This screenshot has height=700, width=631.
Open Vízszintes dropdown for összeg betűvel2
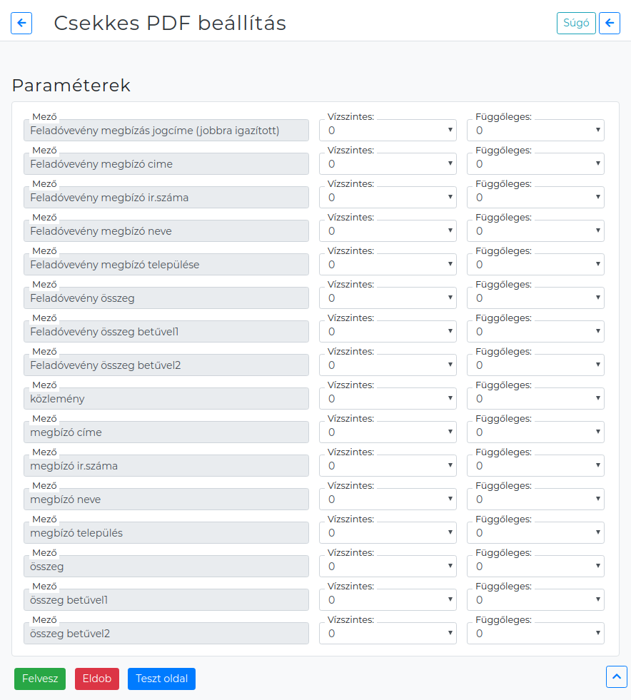tap(388, 633)
